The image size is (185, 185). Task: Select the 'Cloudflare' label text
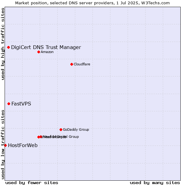point(82,64)
